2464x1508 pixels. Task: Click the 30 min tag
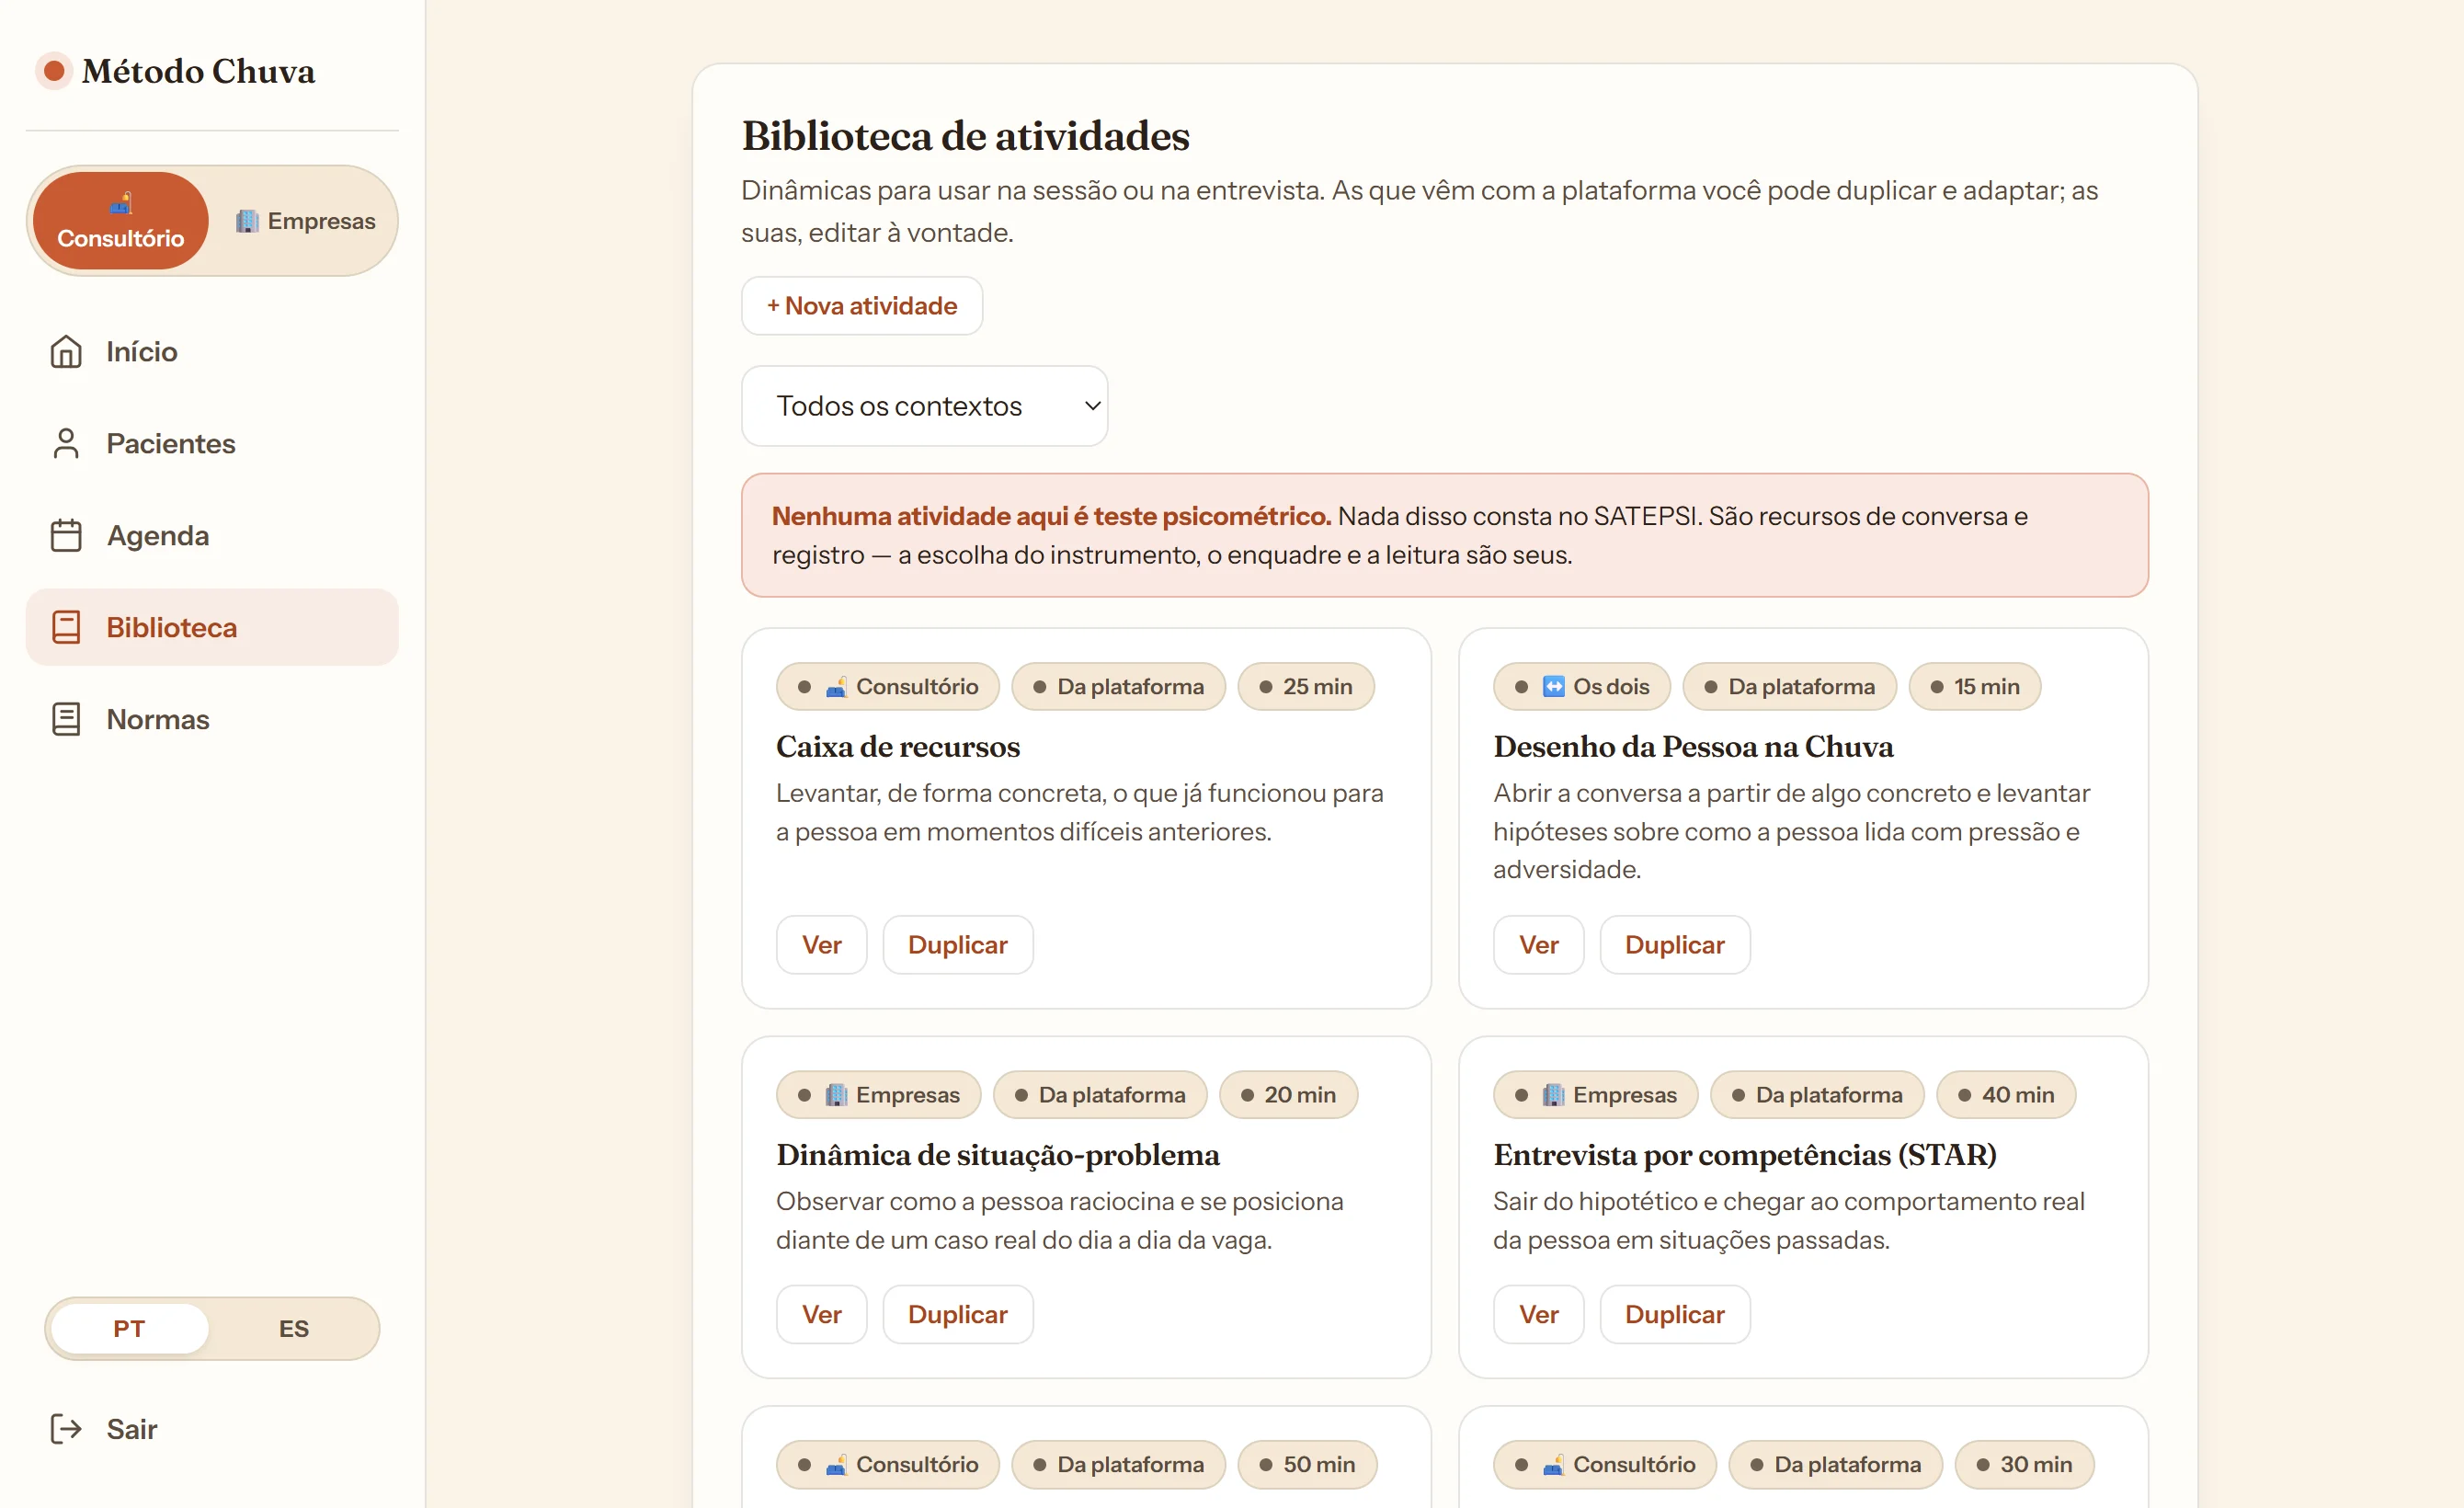point(2025,1465)
